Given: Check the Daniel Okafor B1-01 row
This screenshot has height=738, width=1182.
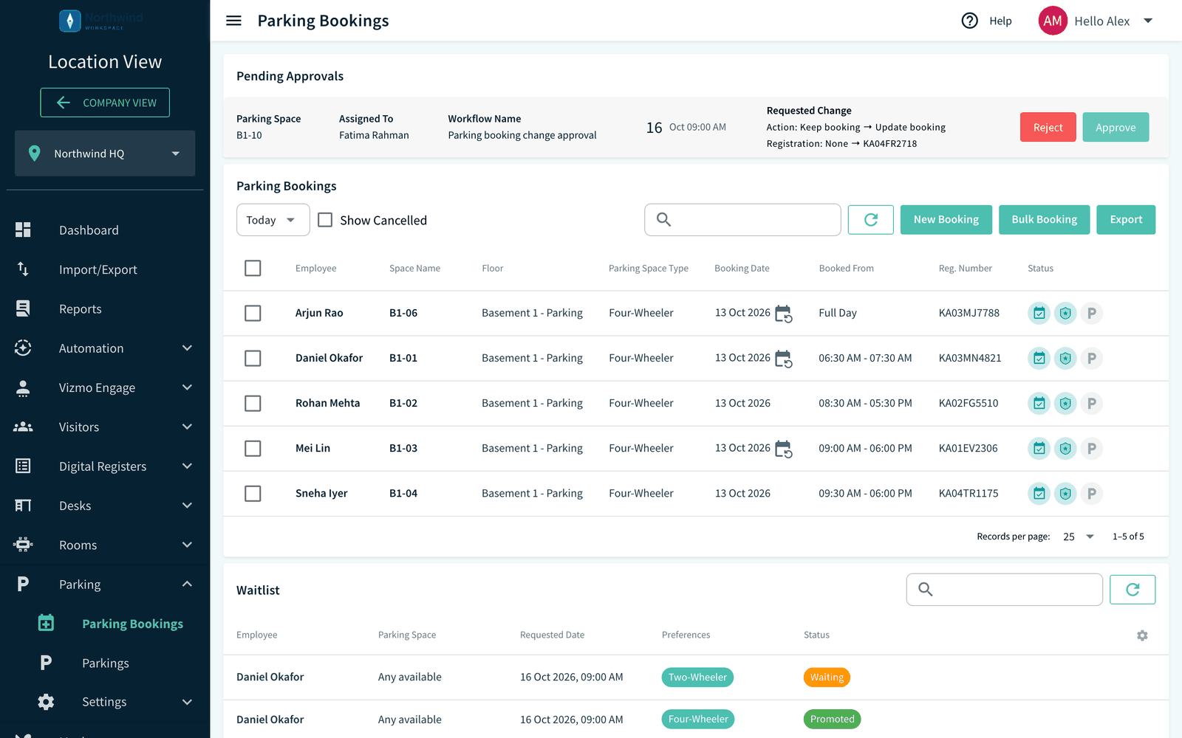Looking at the screenshot, I should coord(253,358).
